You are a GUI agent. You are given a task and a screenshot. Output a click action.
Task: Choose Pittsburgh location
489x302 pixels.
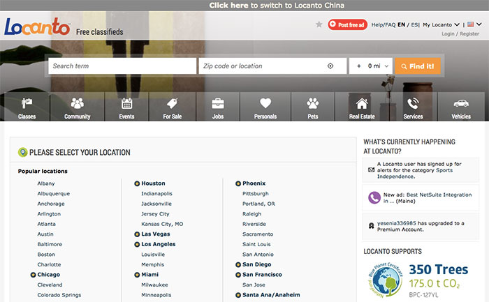256,194
